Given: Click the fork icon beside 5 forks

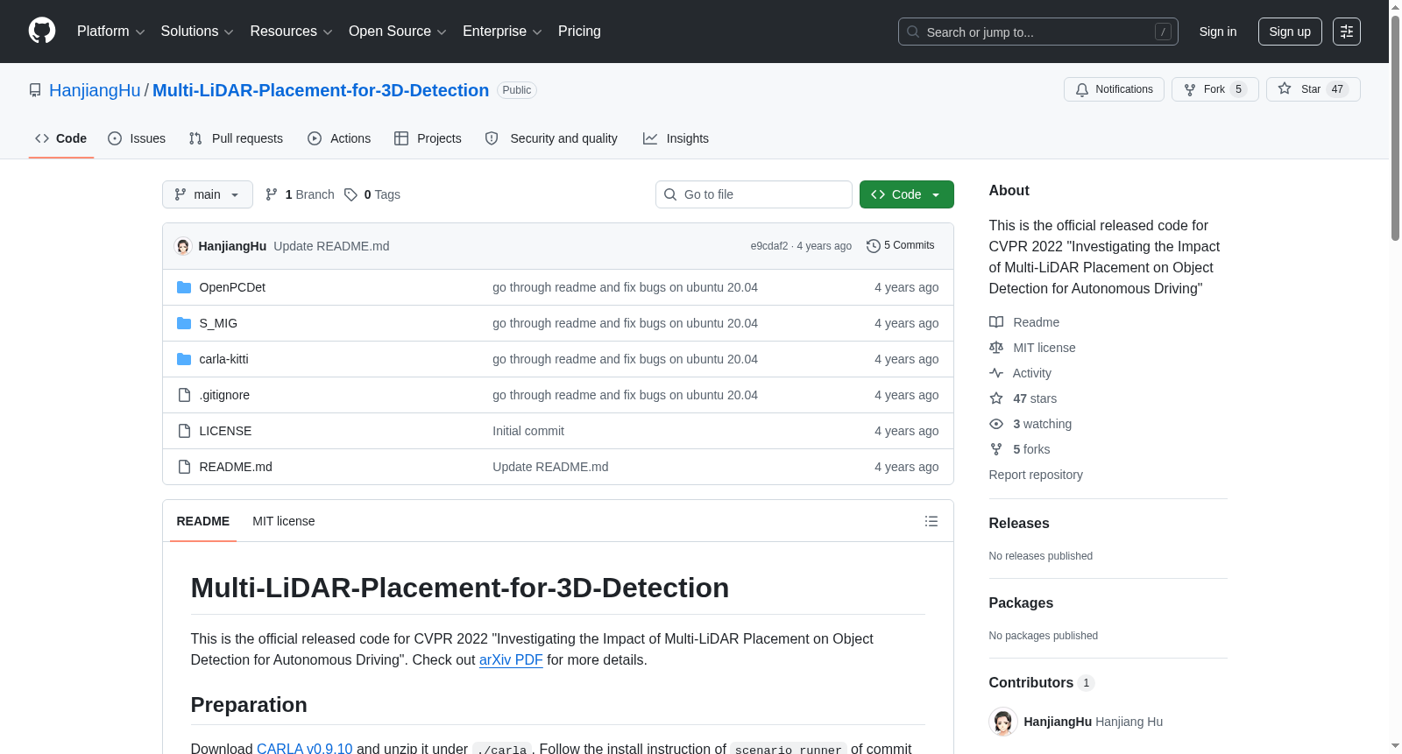Looking at the screenshot, I should 996,449.
